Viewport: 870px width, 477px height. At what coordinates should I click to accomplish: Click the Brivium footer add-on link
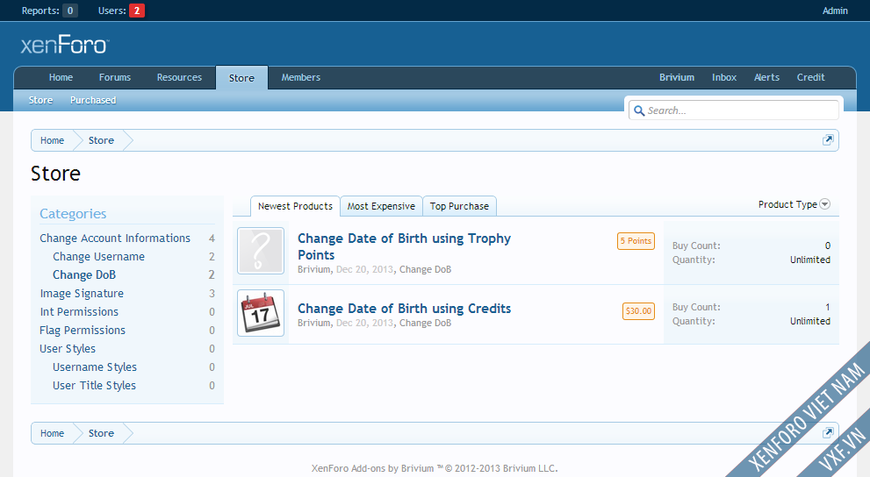click(435, 468)
